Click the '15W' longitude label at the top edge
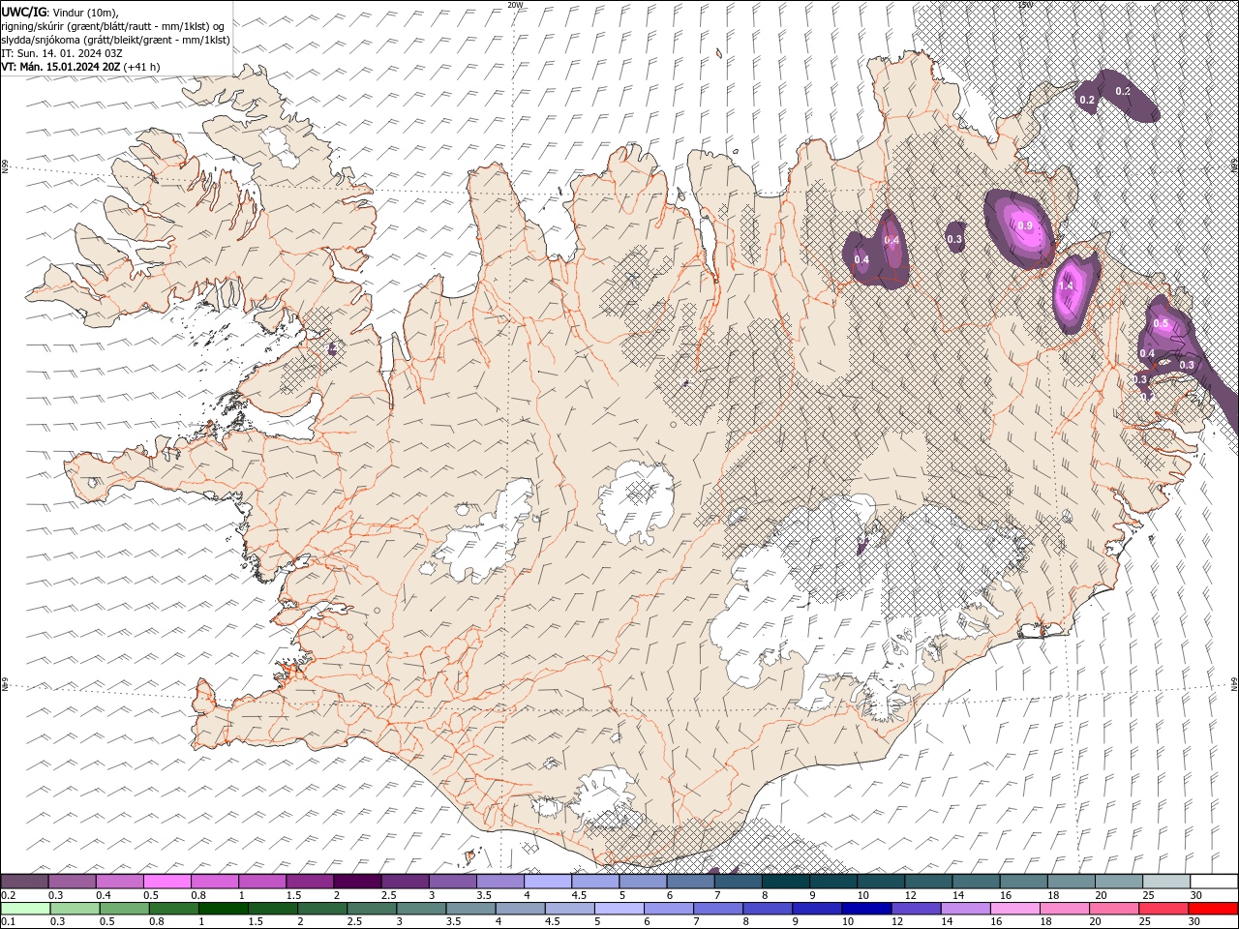Image resolution: width=1239 pixels, height=929 pixels. pos(1025,5)
